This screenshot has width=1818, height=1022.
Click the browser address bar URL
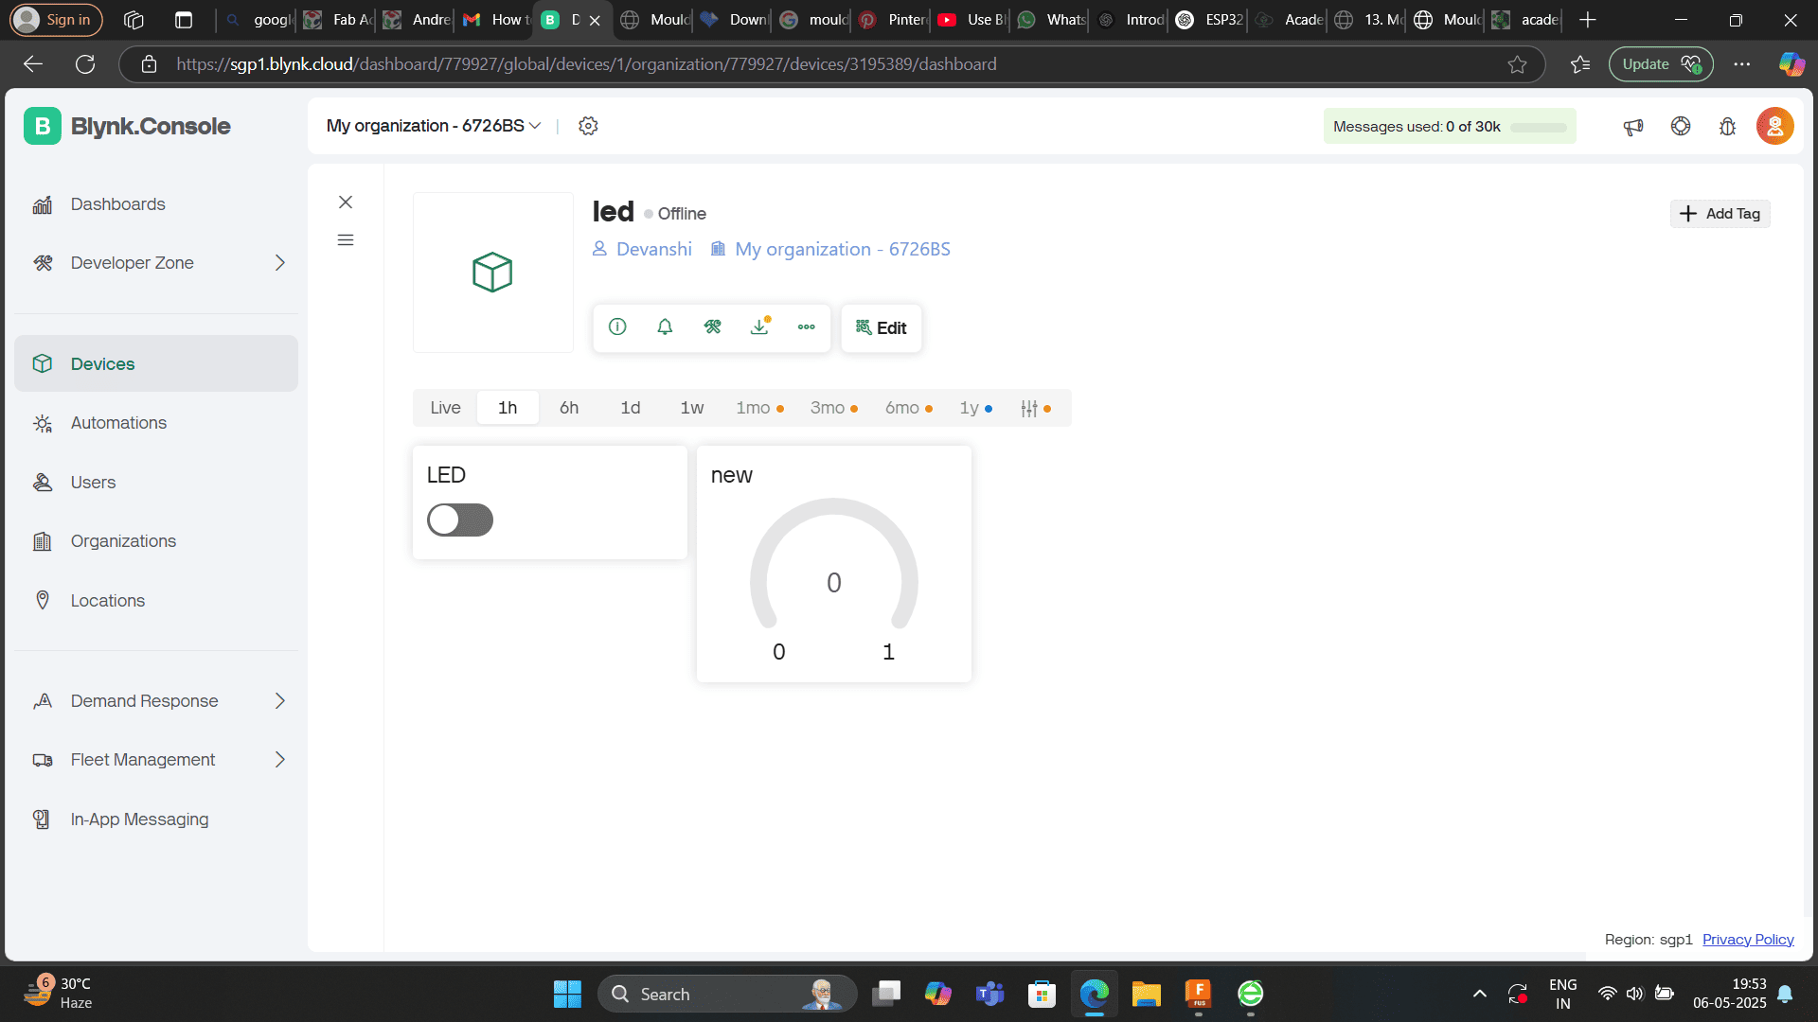586,64
